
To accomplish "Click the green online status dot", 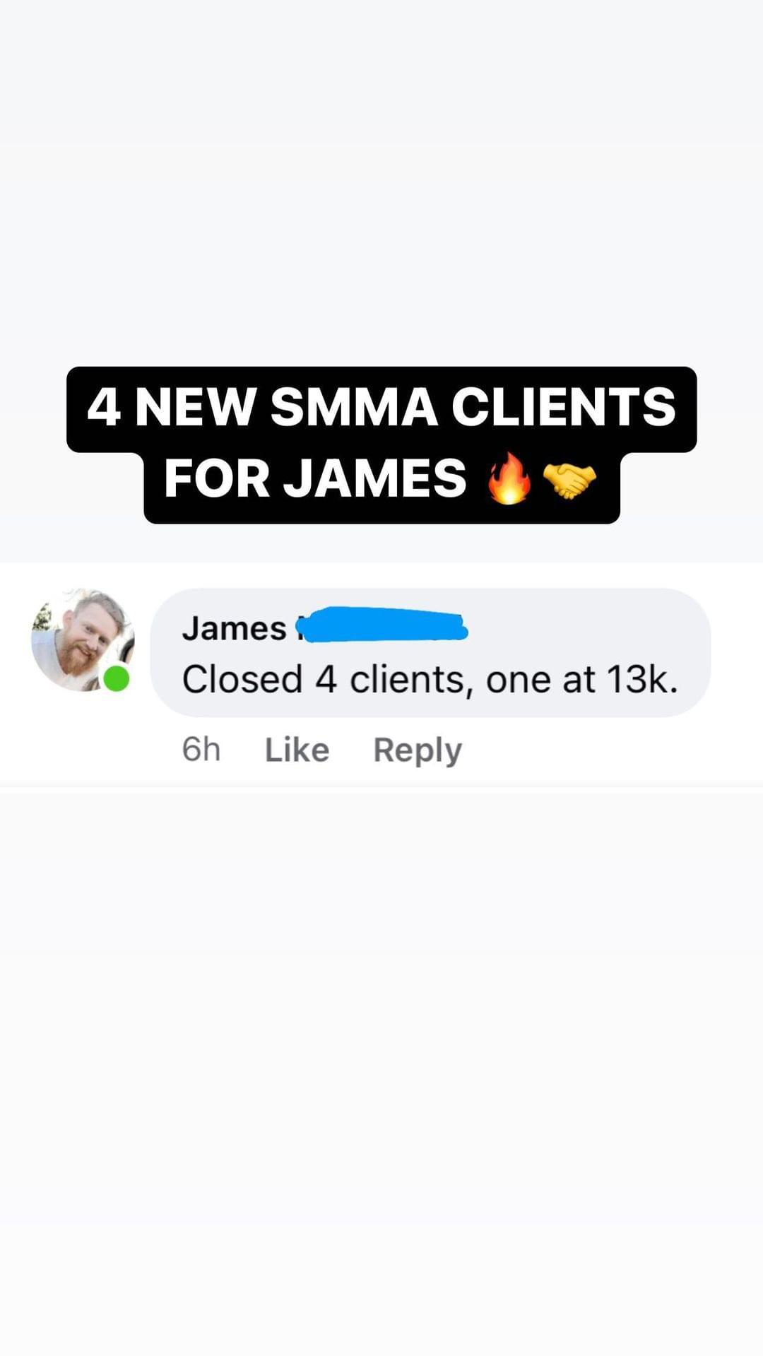I will pyautogui.click(x=117, y=678).
